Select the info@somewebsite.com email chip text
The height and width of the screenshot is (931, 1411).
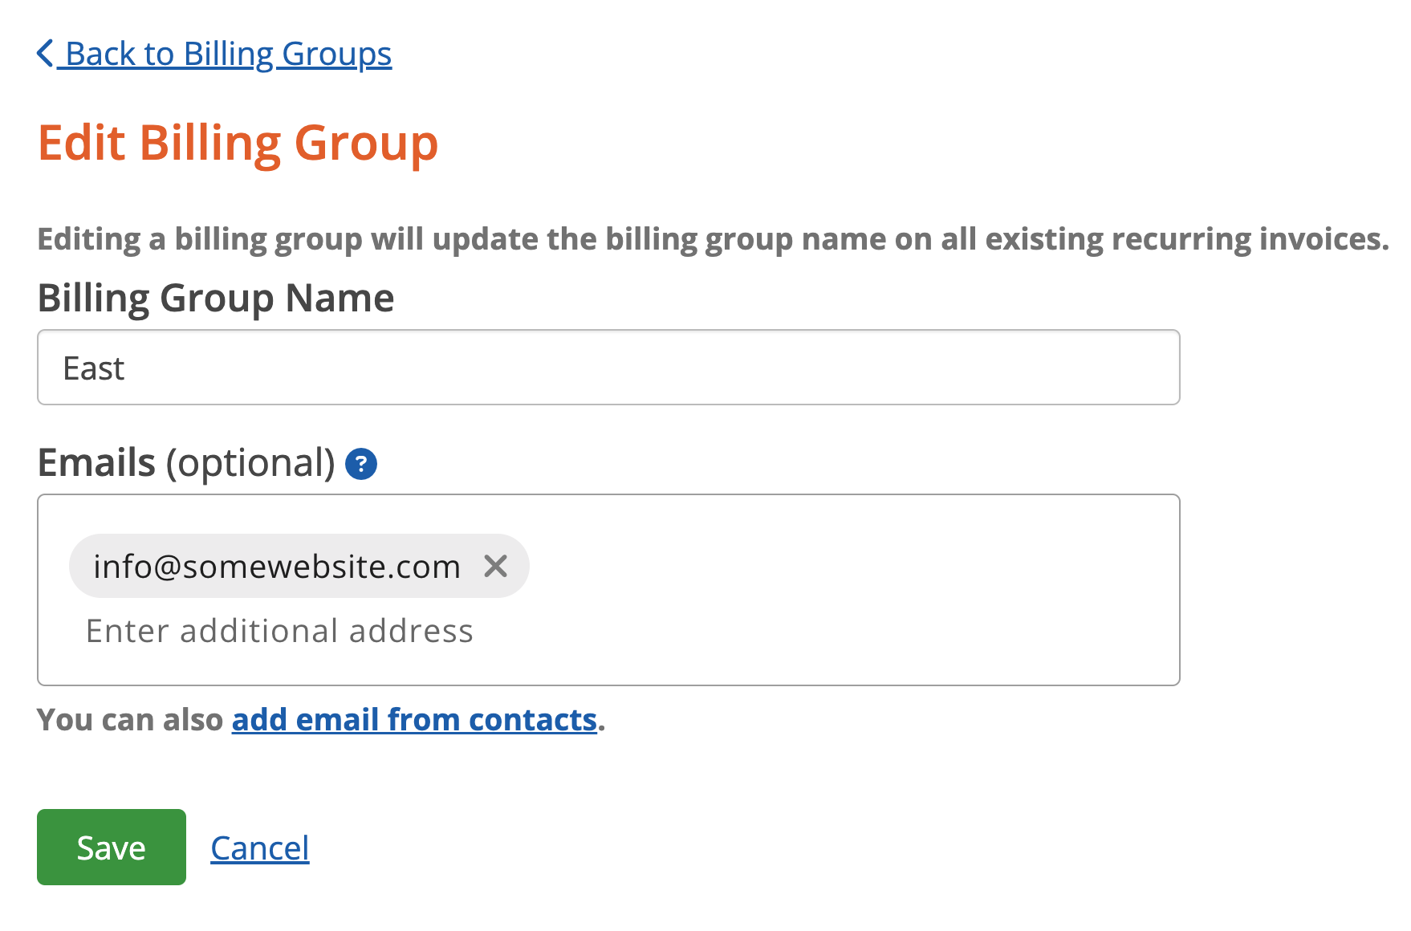pos(277,567)
